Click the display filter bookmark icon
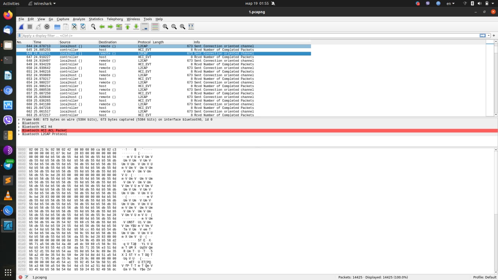 pos(19,36)
